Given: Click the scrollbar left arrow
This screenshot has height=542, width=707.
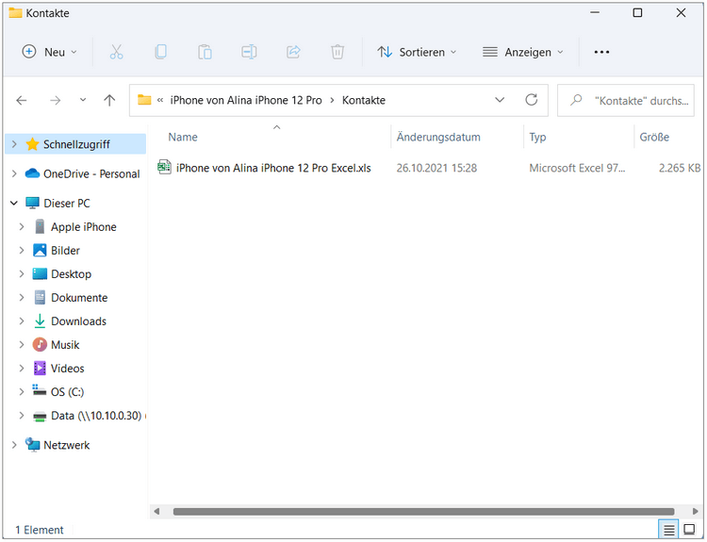Looking at the screenshot, I should coord(156,511).
